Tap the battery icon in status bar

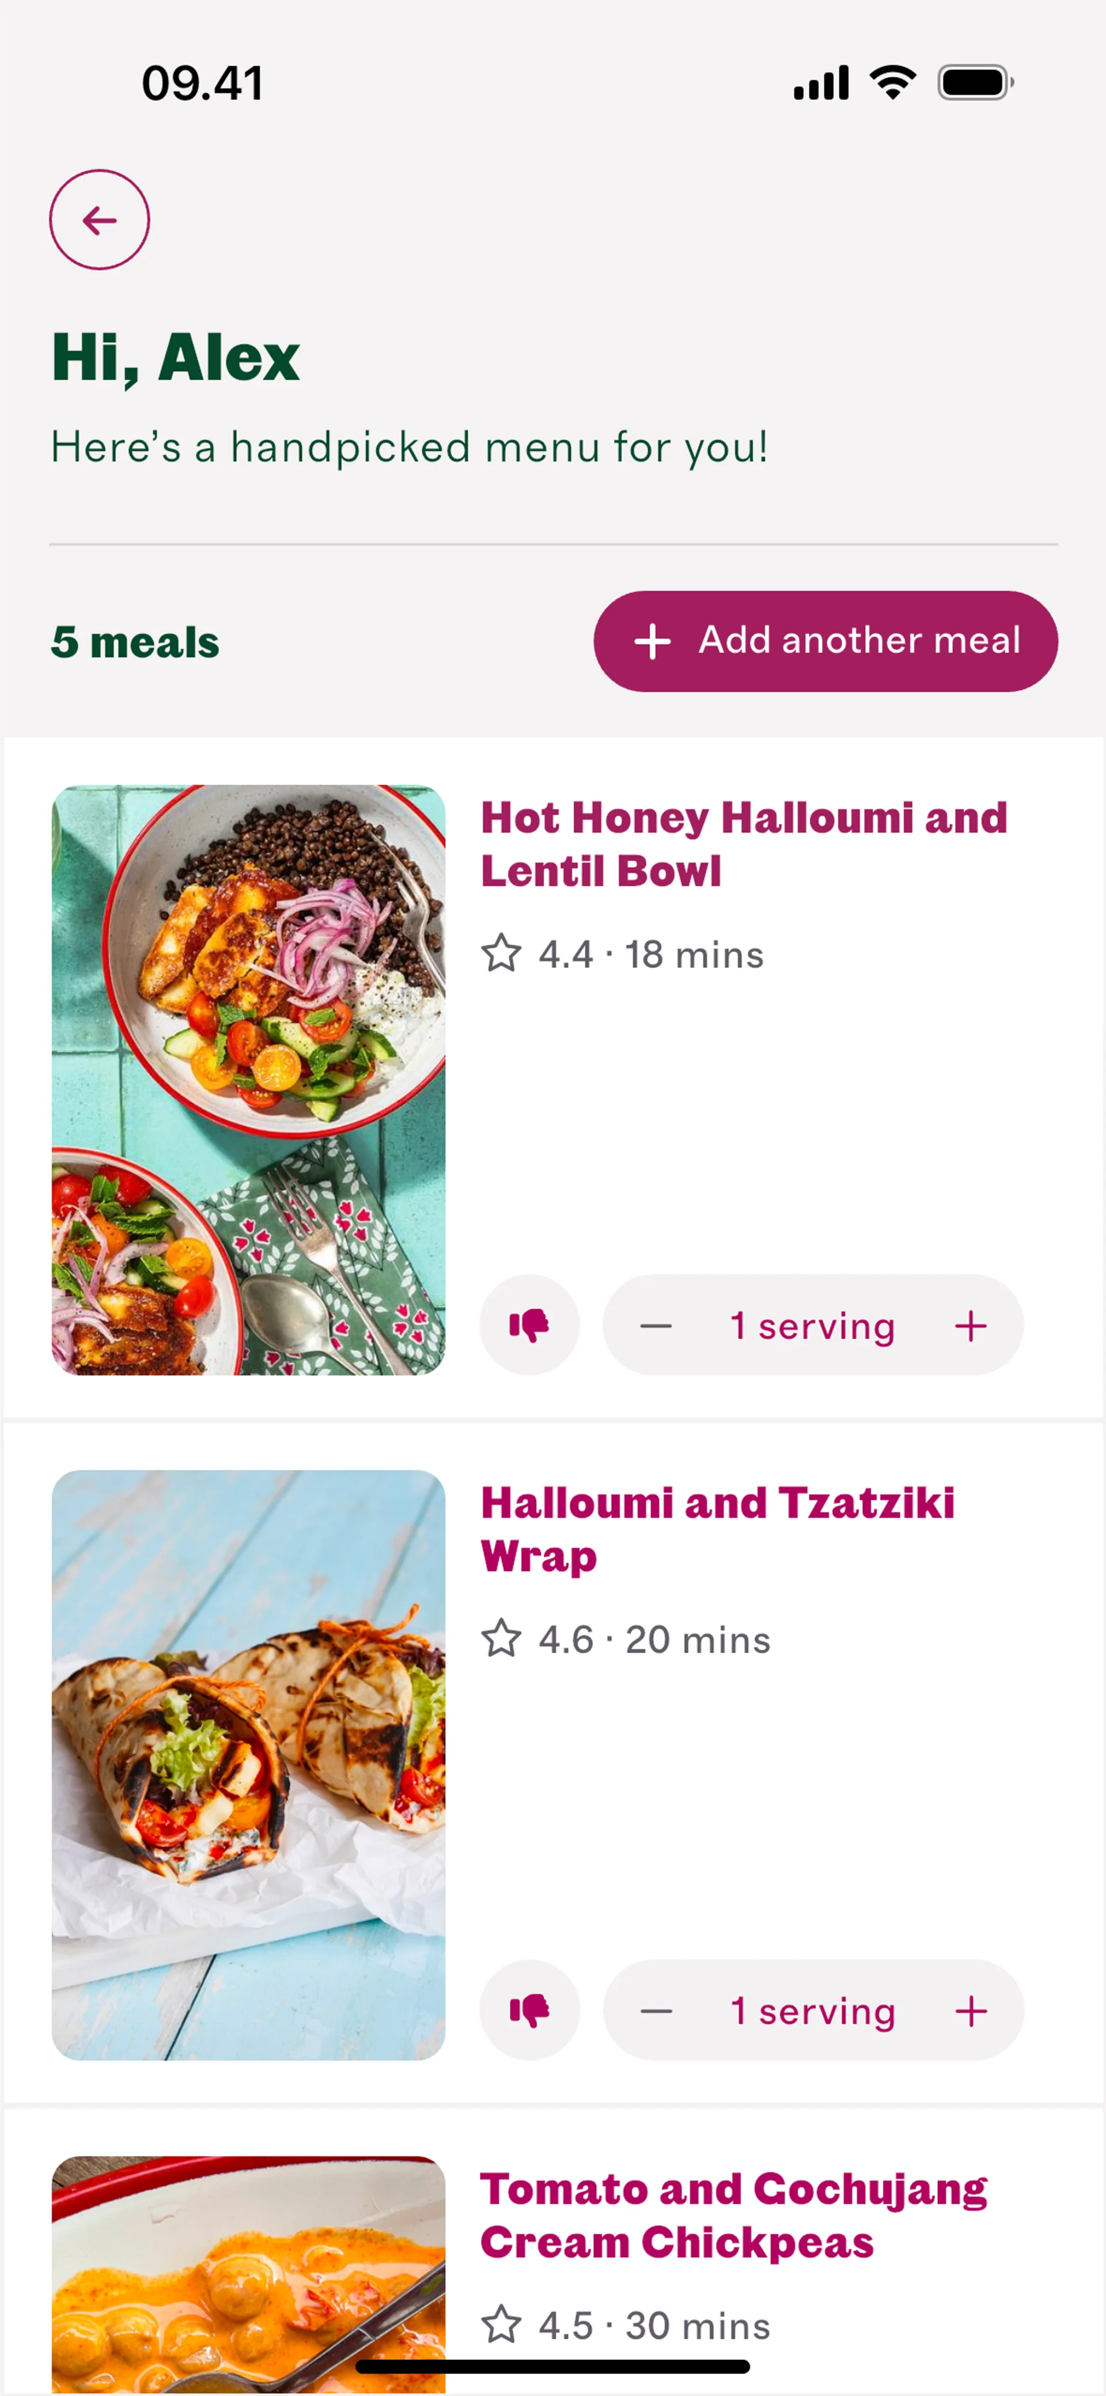pyautogui.click(x=975, y=83)
